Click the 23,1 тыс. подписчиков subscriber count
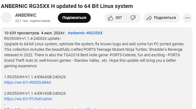 (x=33, y=21)
